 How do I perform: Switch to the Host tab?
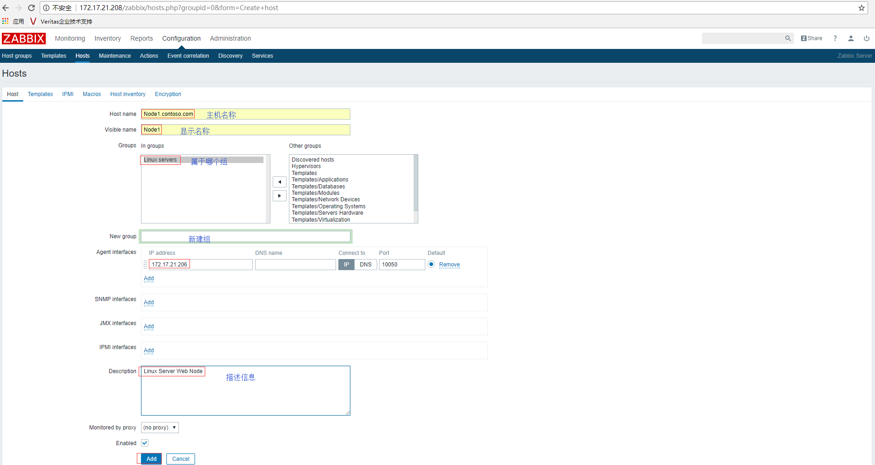point(12,94)
